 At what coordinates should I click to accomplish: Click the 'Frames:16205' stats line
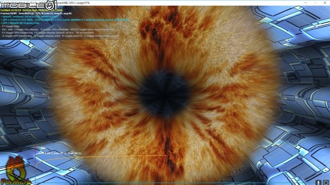pyautogui.click(x=36, y=13)
